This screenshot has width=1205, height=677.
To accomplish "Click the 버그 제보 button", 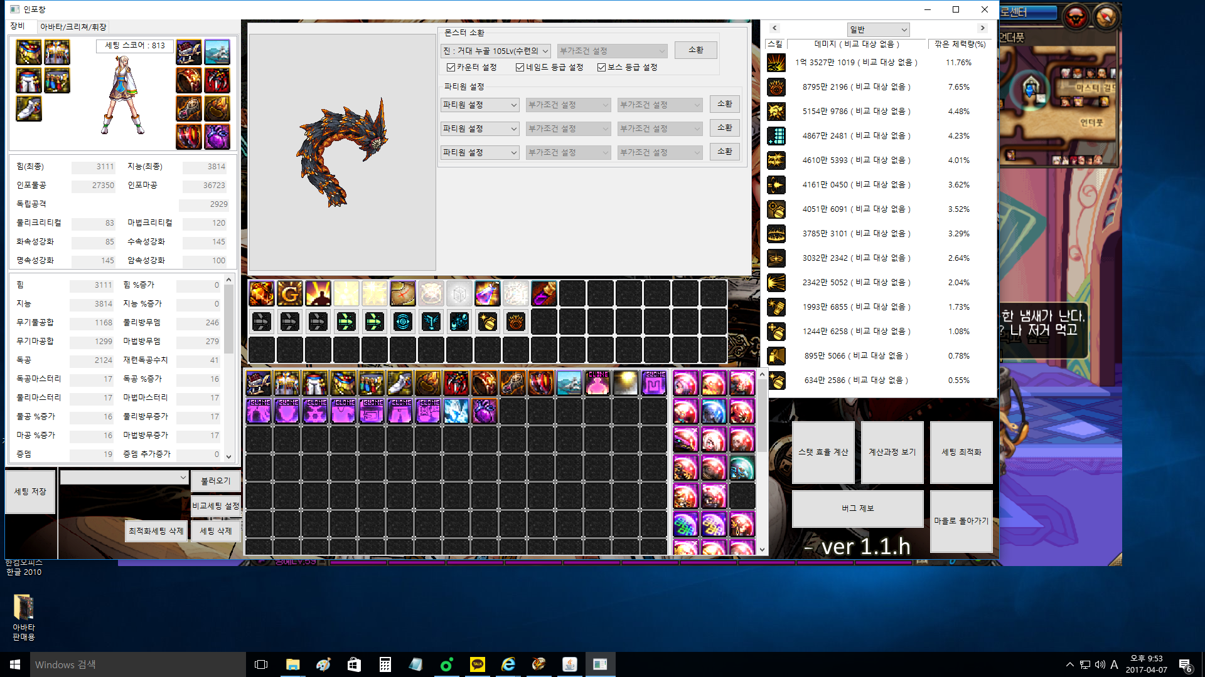I will (x=858, y=509).
